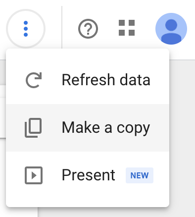Click the circular refresh arrow icon
Image resolution: width=195 pixels, height=217 pixels.
34,80
